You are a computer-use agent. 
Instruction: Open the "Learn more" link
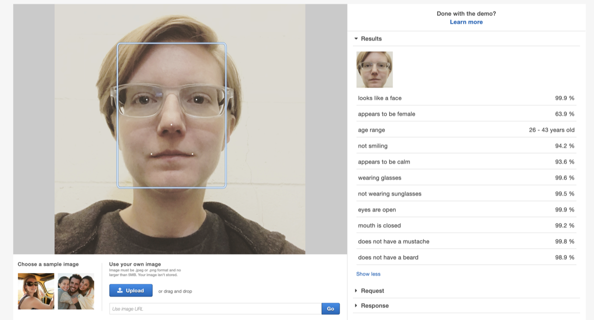click(466, 22)
